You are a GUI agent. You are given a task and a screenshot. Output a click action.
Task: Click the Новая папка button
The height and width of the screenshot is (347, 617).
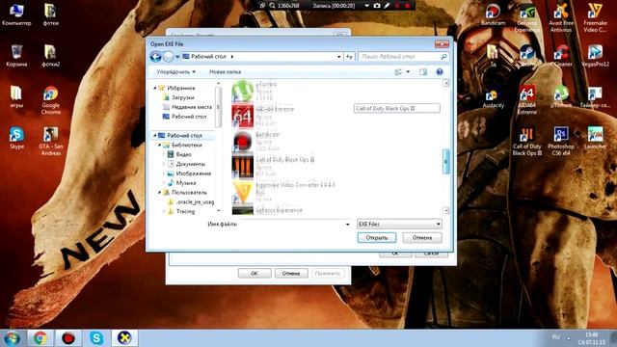point(225,72)
